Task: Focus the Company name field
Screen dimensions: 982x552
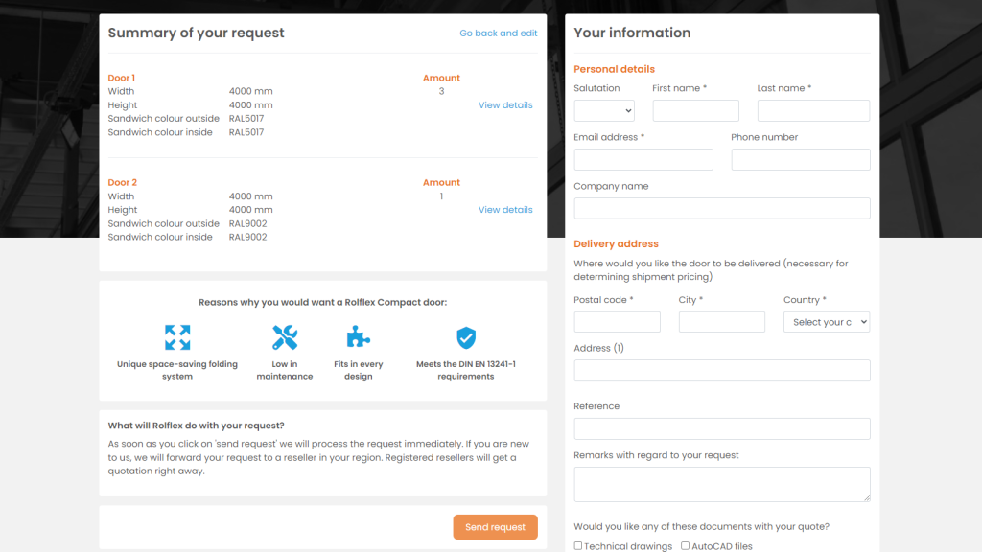Action: coord(721,209)
